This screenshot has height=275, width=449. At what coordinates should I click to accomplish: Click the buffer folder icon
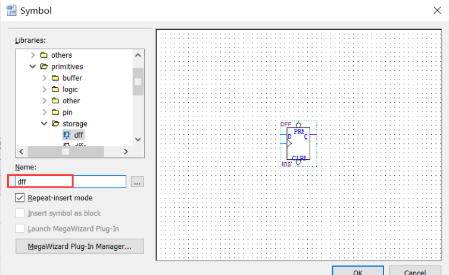(x=55, y=78)
